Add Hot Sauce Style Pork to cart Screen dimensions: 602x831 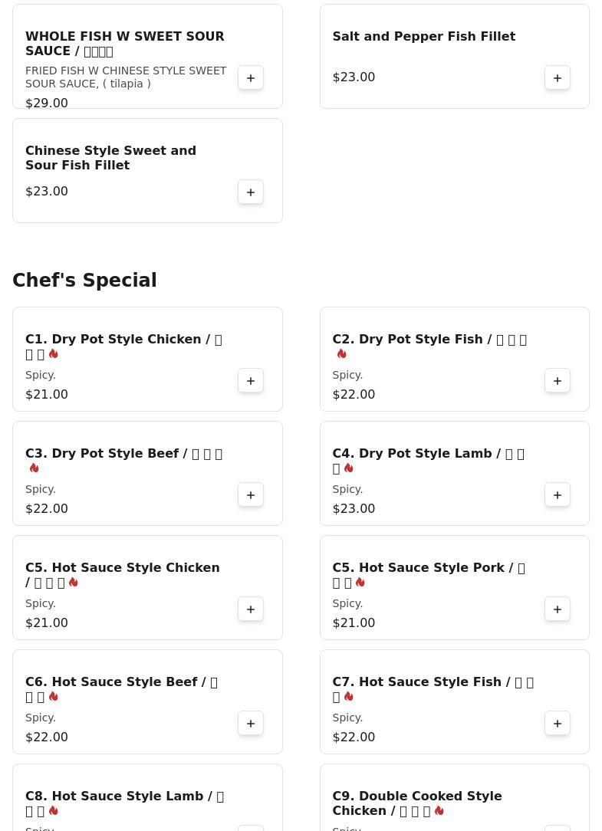[558, 609]
